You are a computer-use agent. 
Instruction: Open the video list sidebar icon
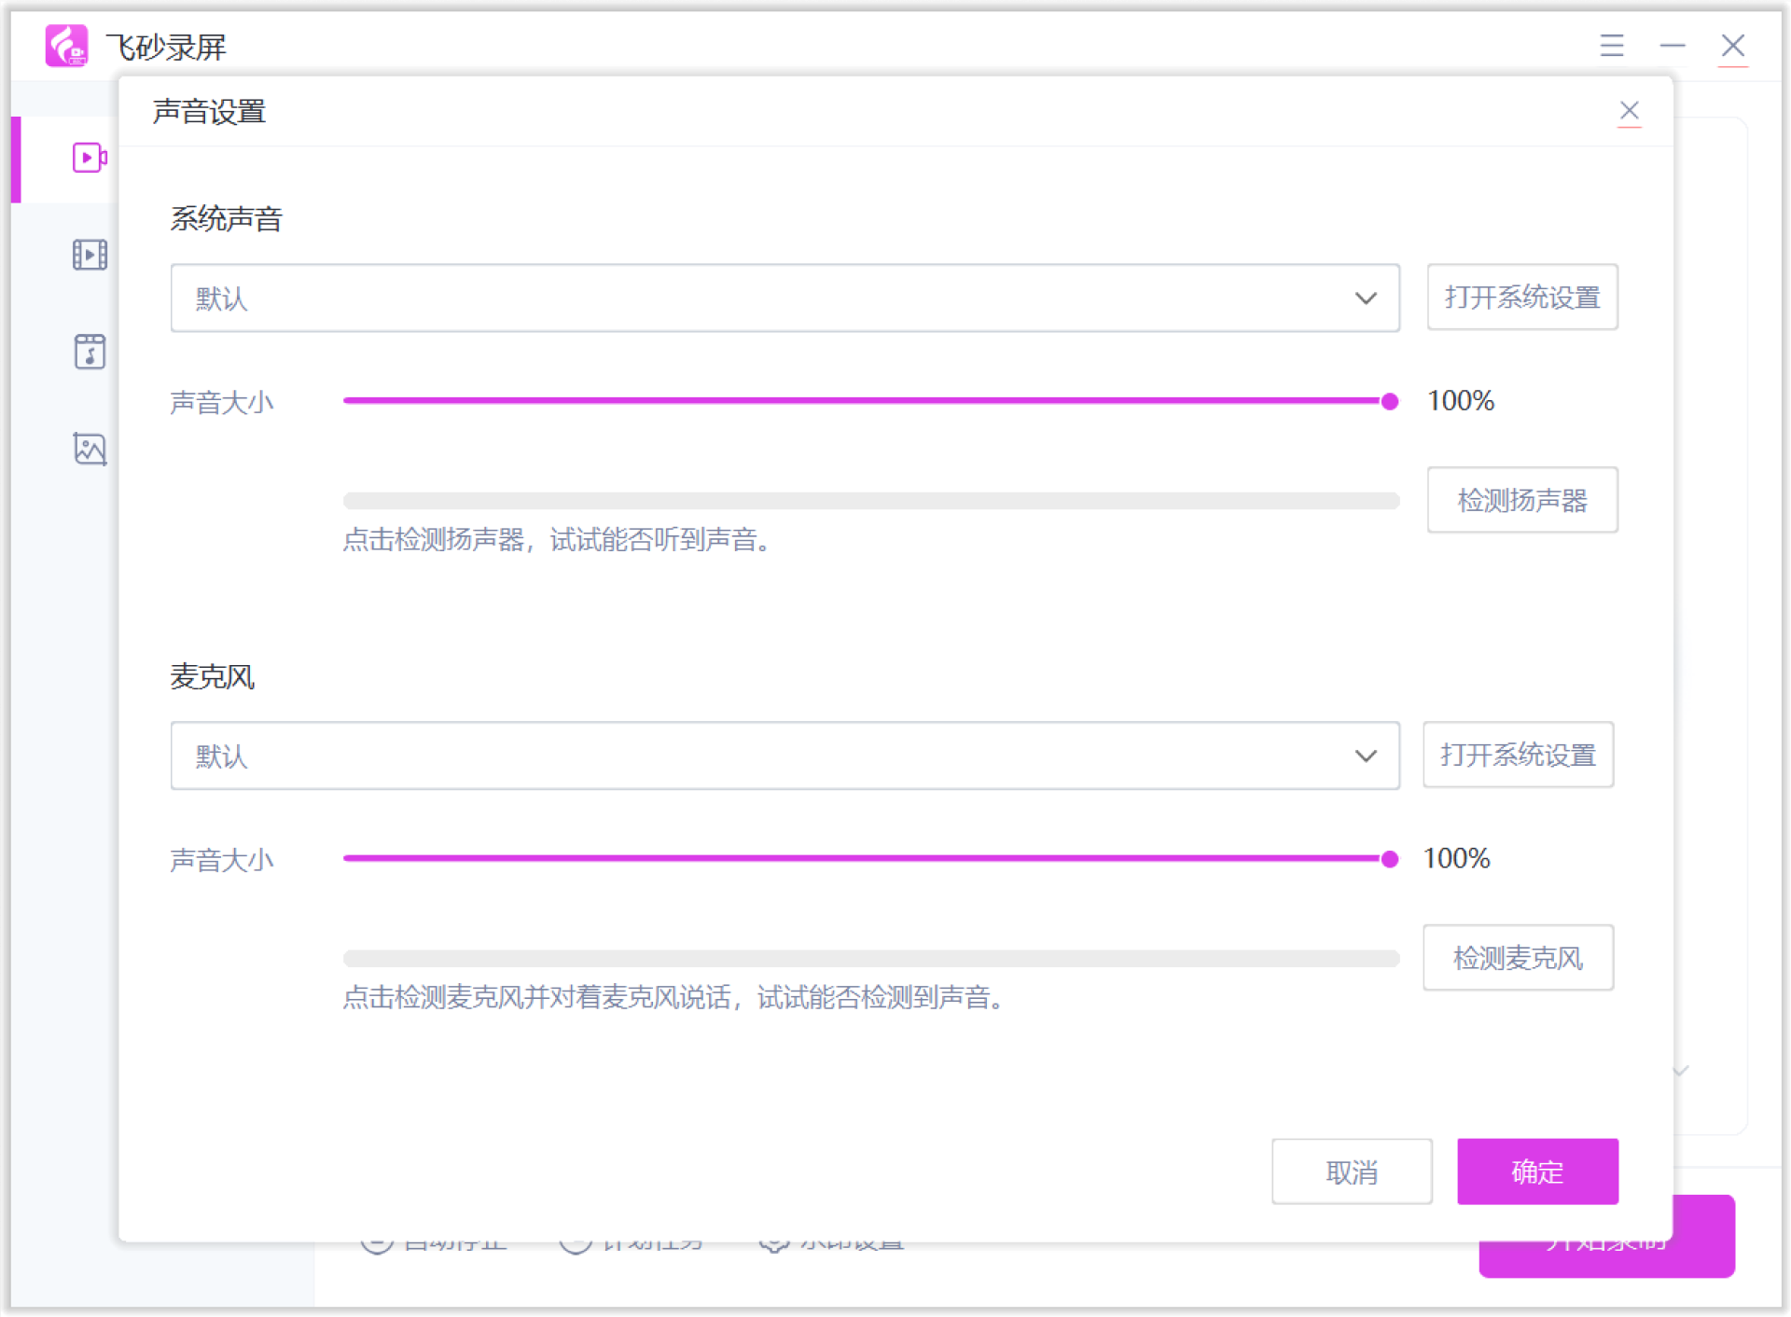(90, 255)
